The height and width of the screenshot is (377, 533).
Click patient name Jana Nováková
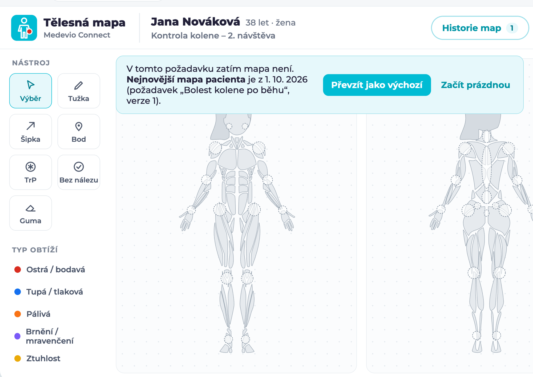(x=195, y=22)
